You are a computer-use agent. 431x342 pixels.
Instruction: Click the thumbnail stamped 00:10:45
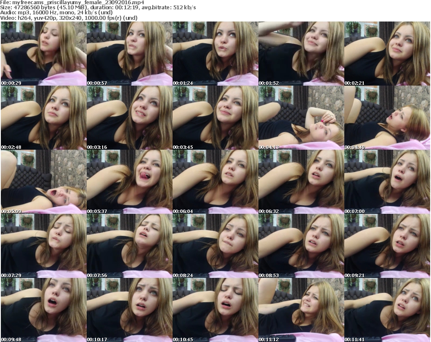(x=215, y=310)
